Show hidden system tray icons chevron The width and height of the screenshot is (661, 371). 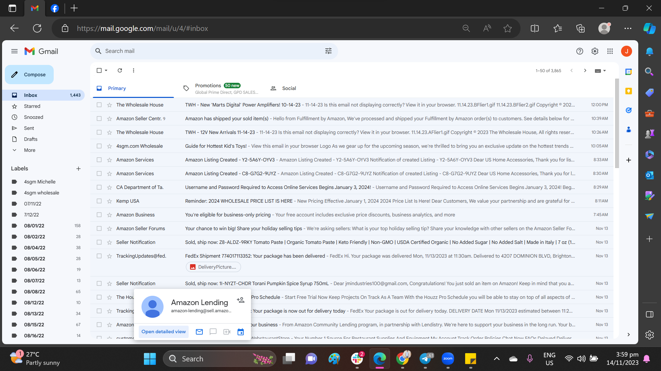497,359
